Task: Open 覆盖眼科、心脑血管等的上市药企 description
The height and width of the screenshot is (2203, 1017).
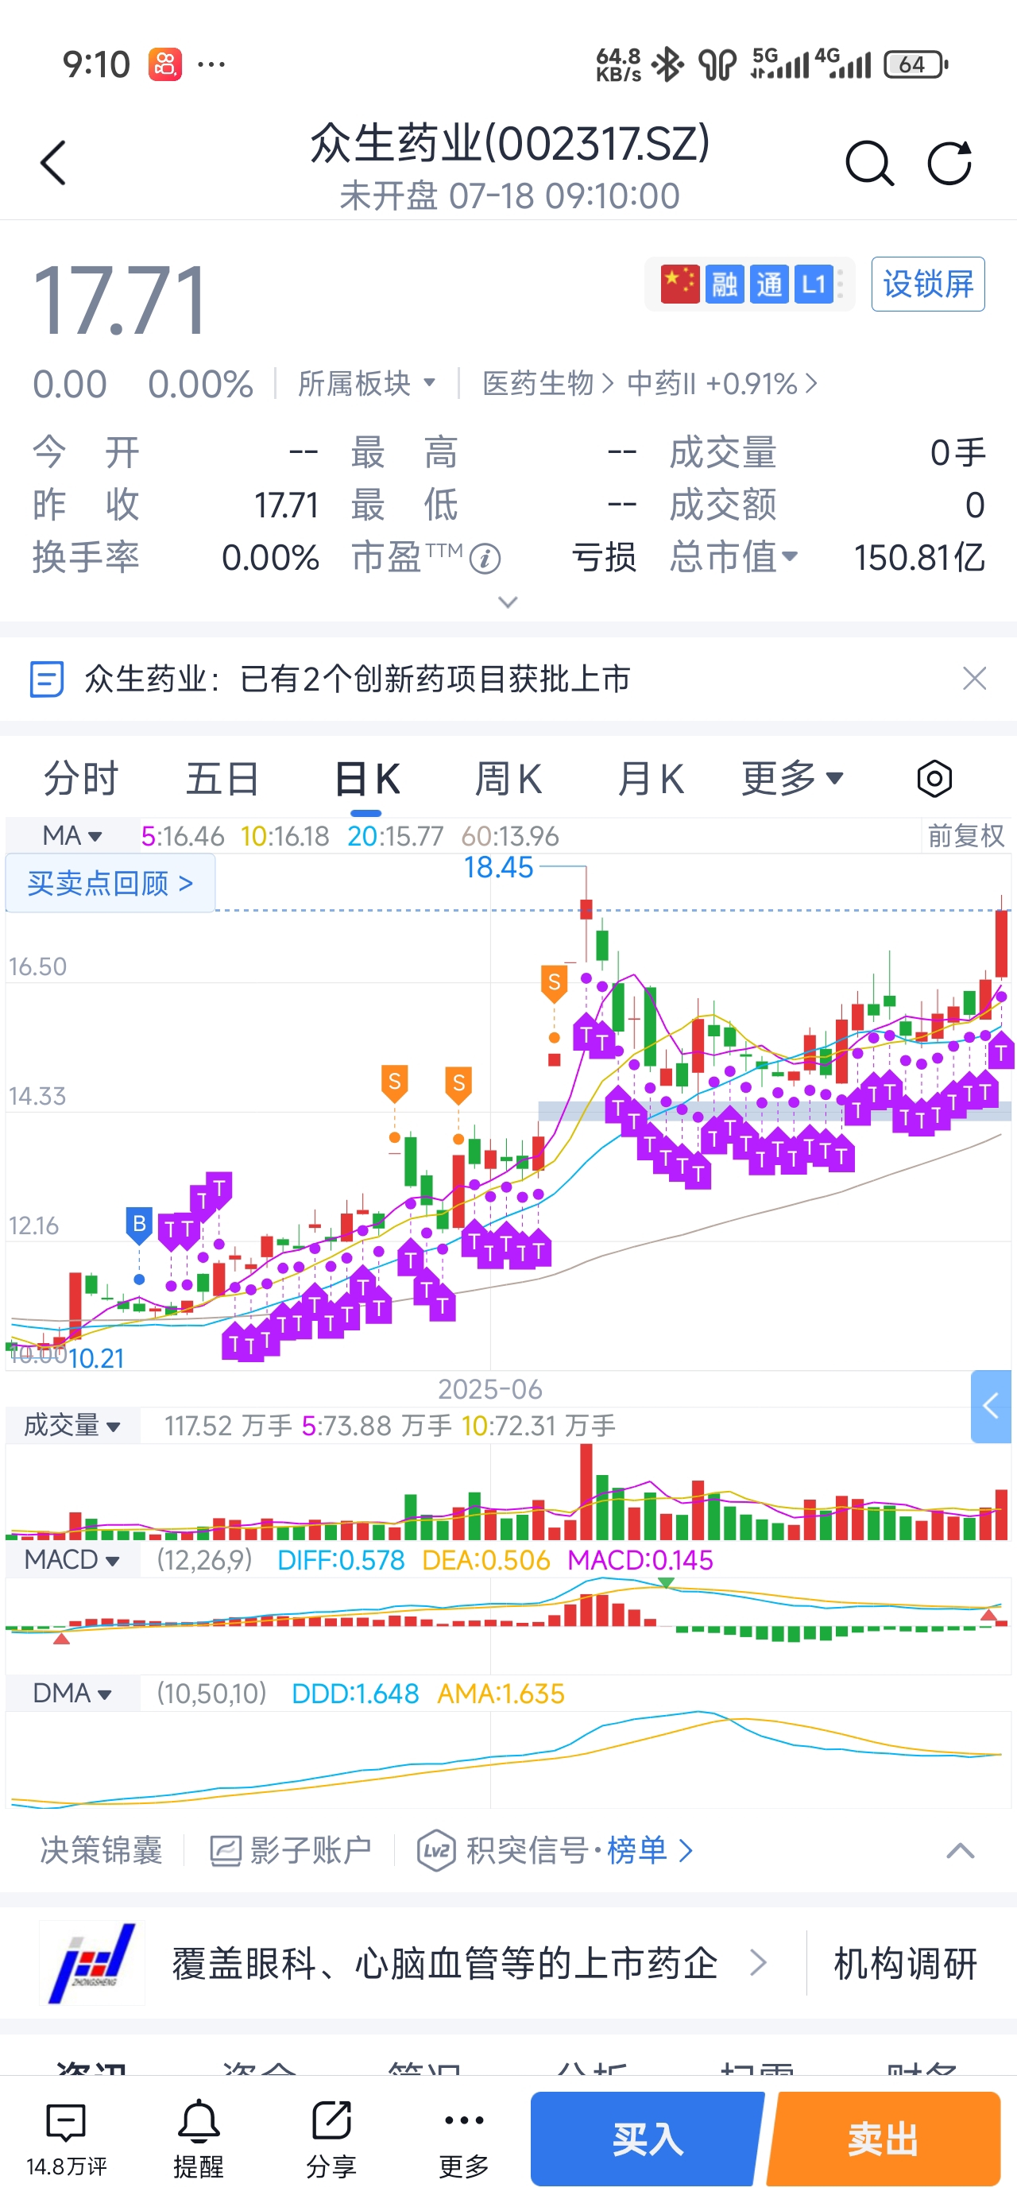Action: tap(444, 1963)
